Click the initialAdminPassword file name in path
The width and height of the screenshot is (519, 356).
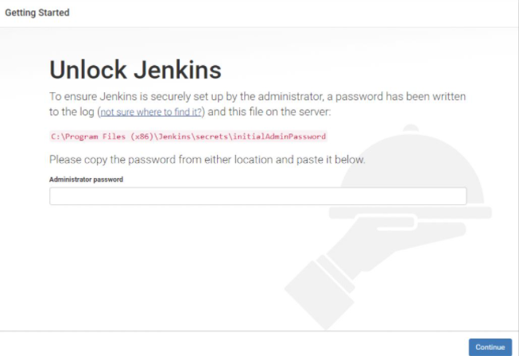tap(279, 137)
